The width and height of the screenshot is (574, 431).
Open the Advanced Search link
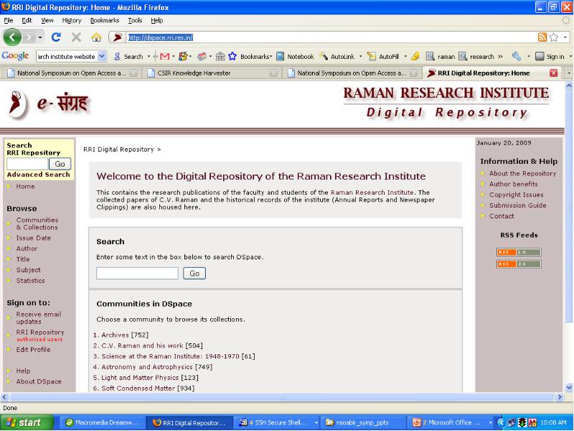[x=39, y=175]
